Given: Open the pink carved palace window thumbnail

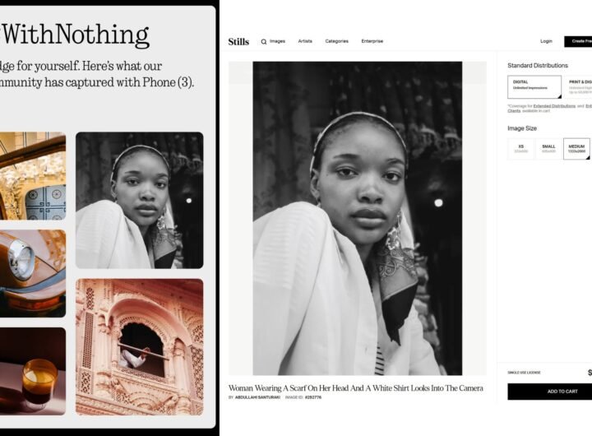Looking at the screenshot, I should click(139, 347).
